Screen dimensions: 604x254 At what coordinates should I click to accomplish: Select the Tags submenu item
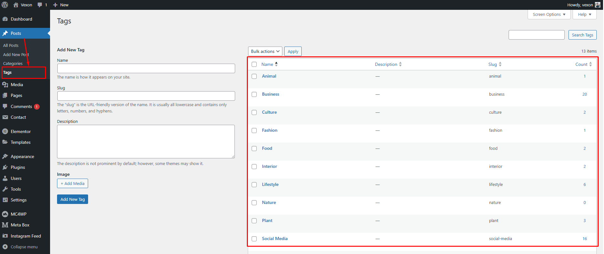click(x=7, y=72)
